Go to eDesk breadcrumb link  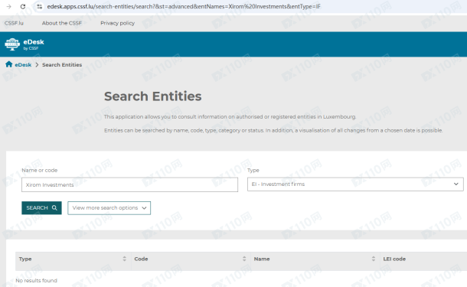(23, 64)
